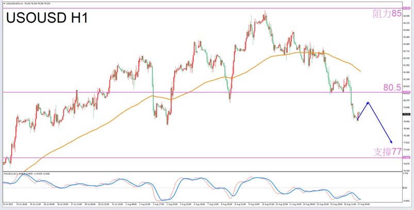
Task: Click the 9 Aug 14:00 time label
Action: [x=254, y=204]
